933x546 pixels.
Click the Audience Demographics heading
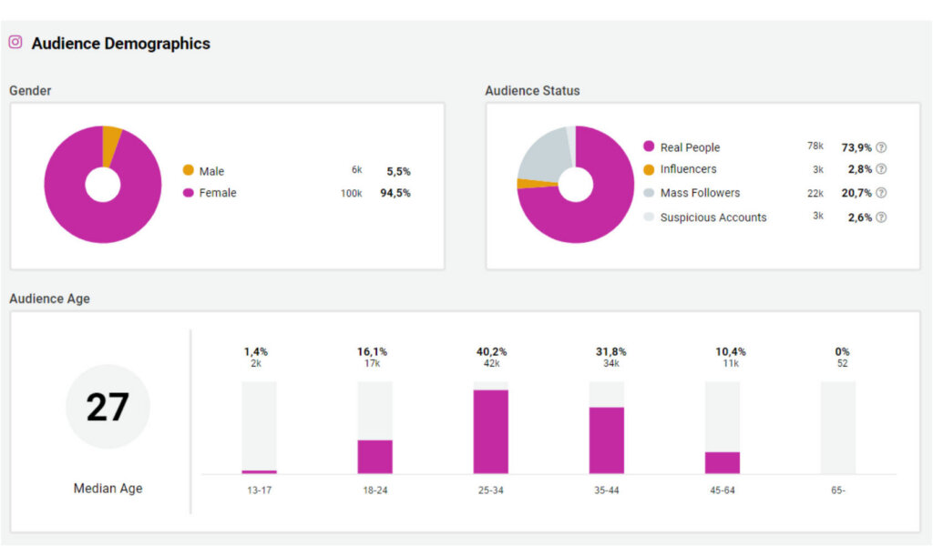(x=120, y=44)
